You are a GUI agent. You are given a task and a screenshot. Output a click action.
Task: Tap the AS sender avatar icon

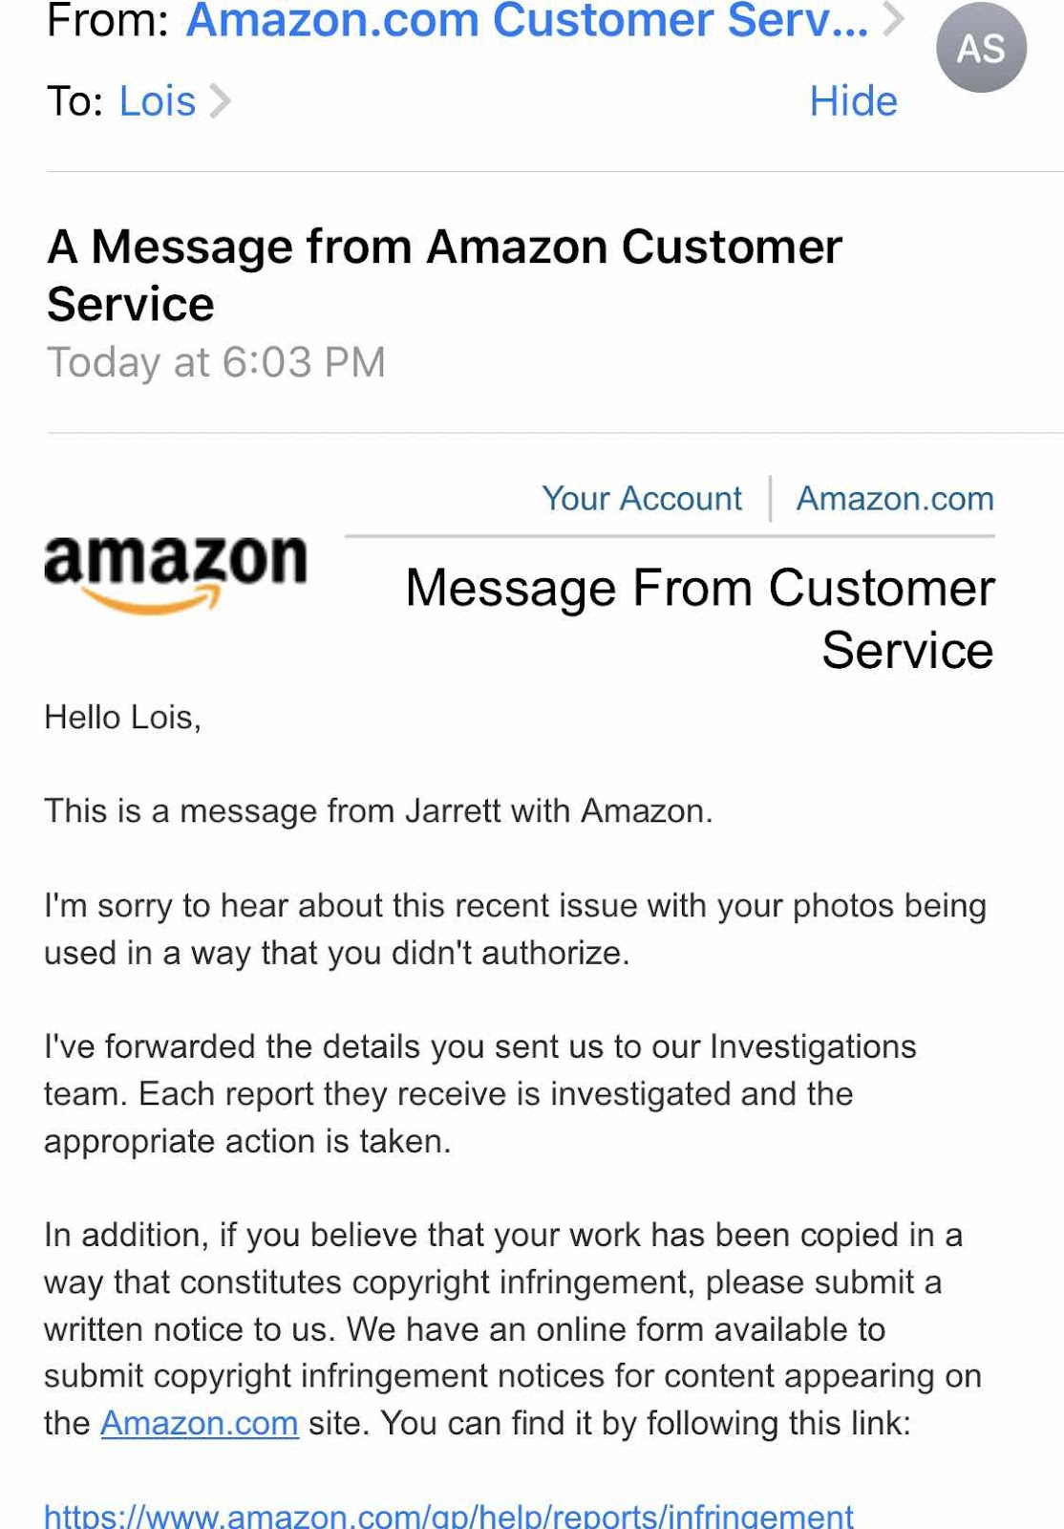[x=981, y=48]
